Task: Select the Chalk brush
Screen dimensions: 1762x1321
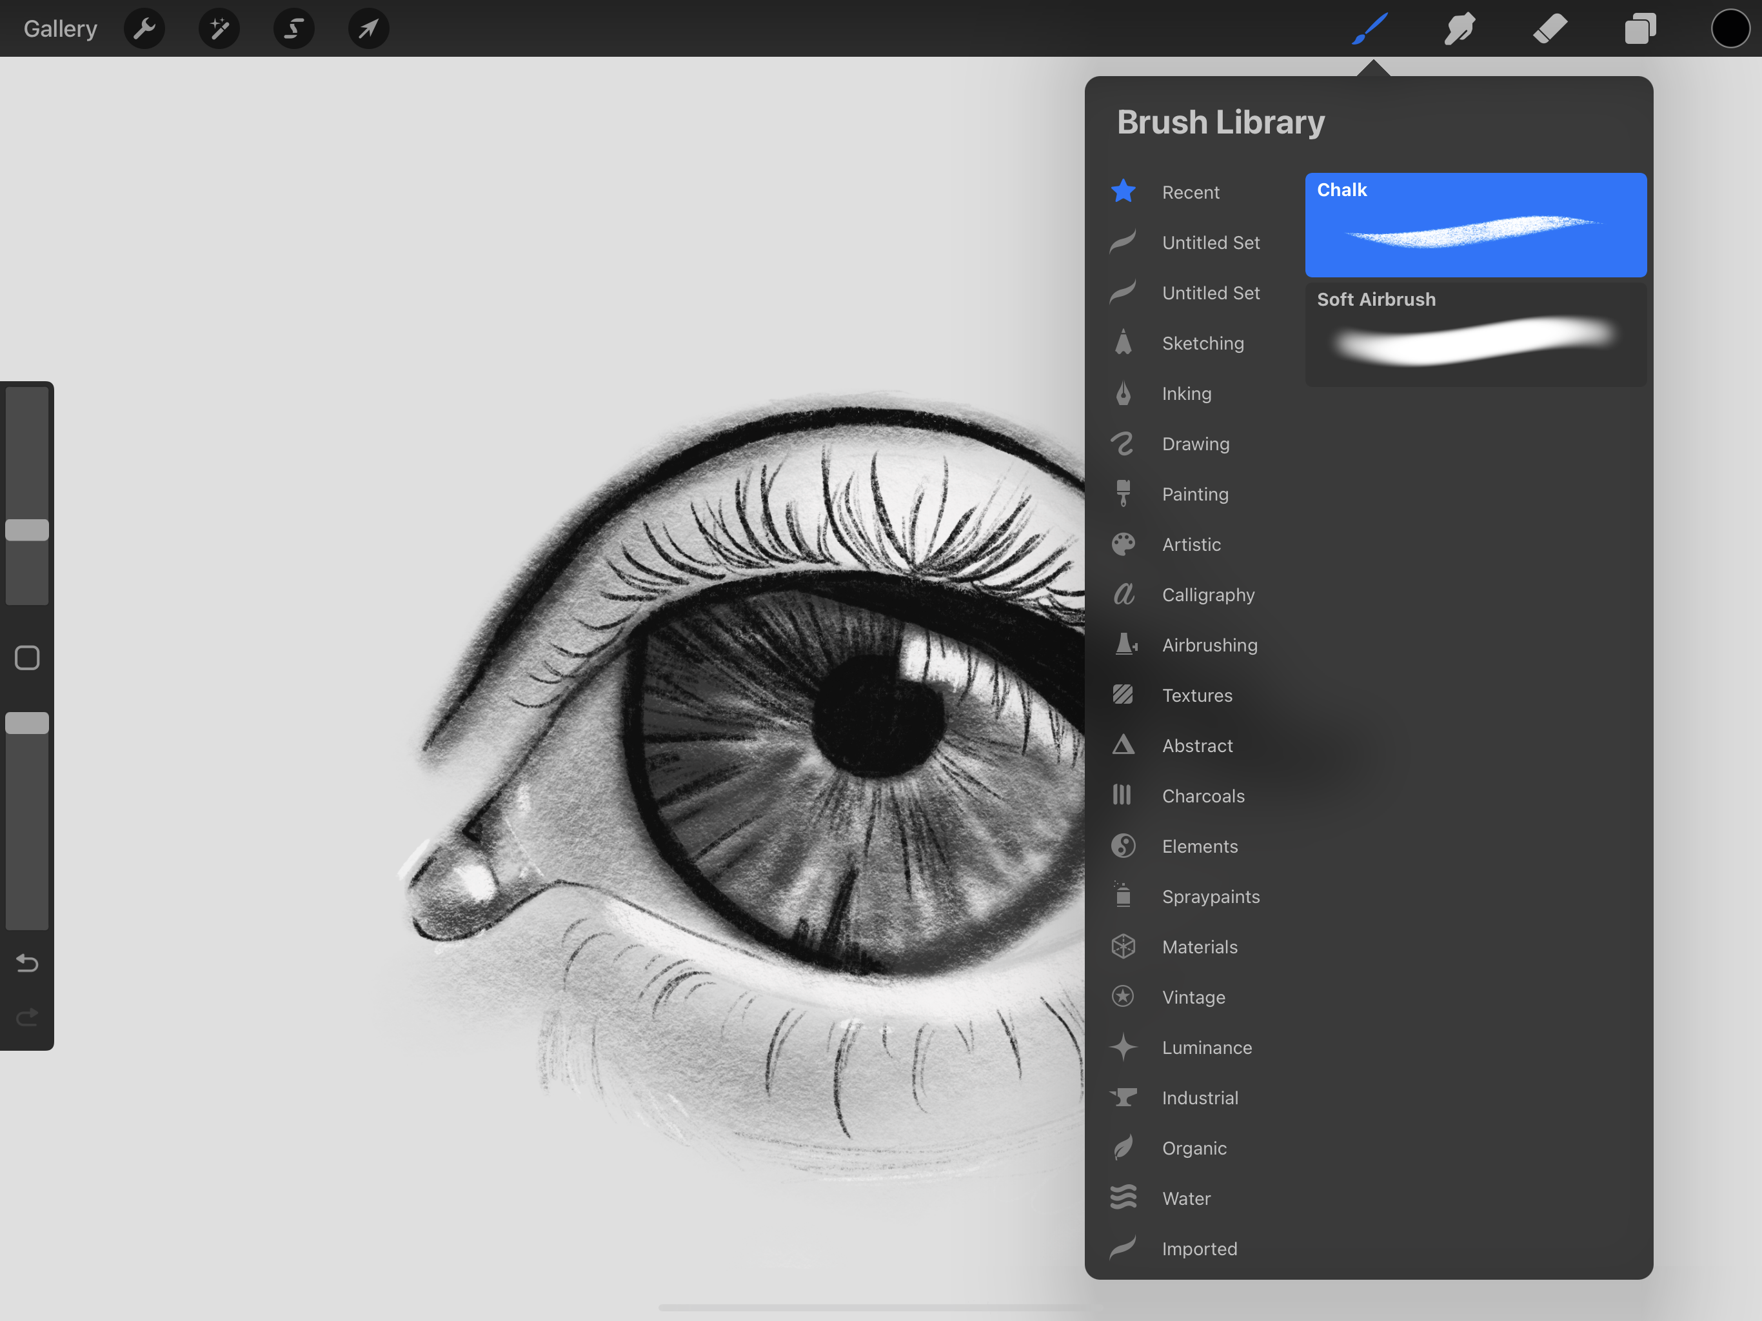Action: (x=1474, y=224)
